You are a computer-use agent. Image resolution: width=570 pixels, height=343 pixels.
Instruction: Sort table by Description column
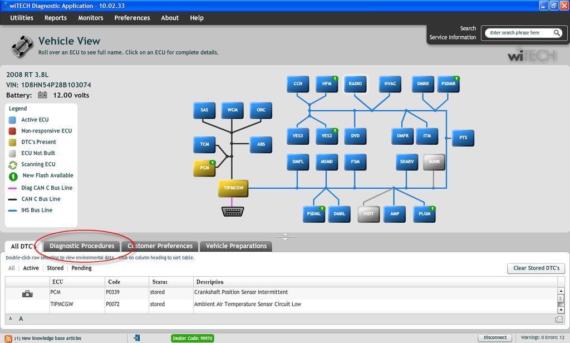click(x=376, y=282)
